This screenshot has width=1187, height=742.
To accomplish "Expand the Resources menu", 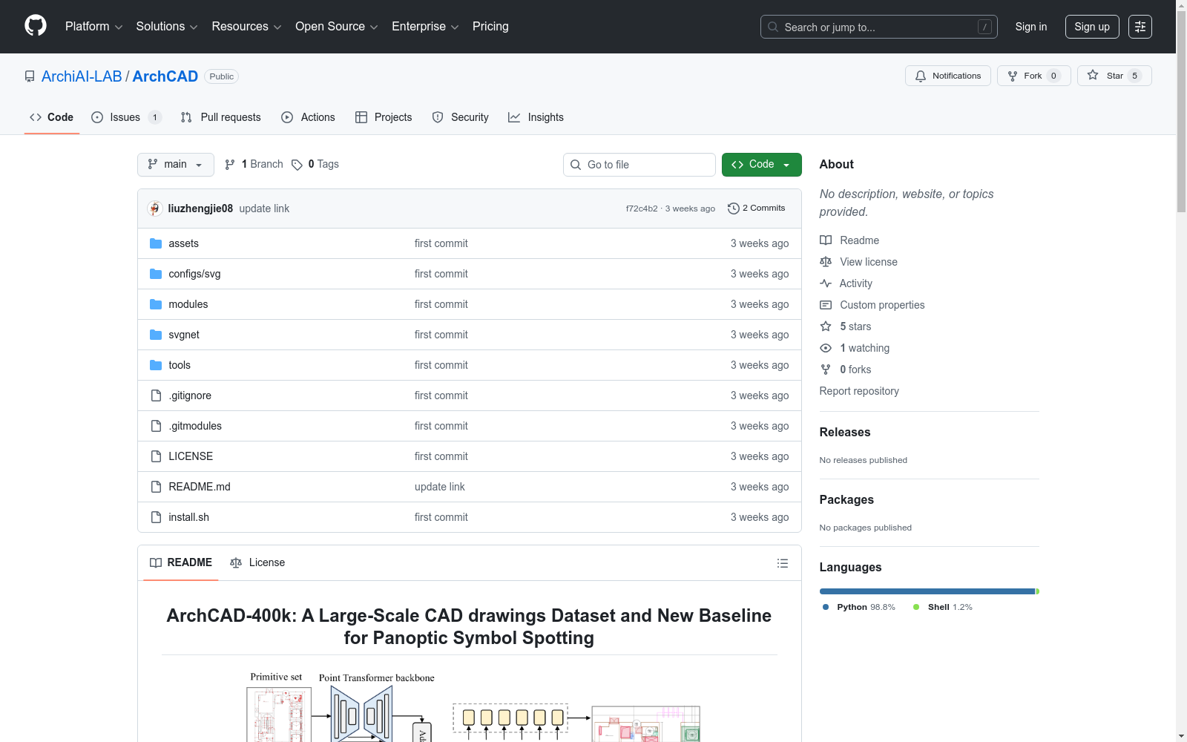I will (x=247, y=27).
